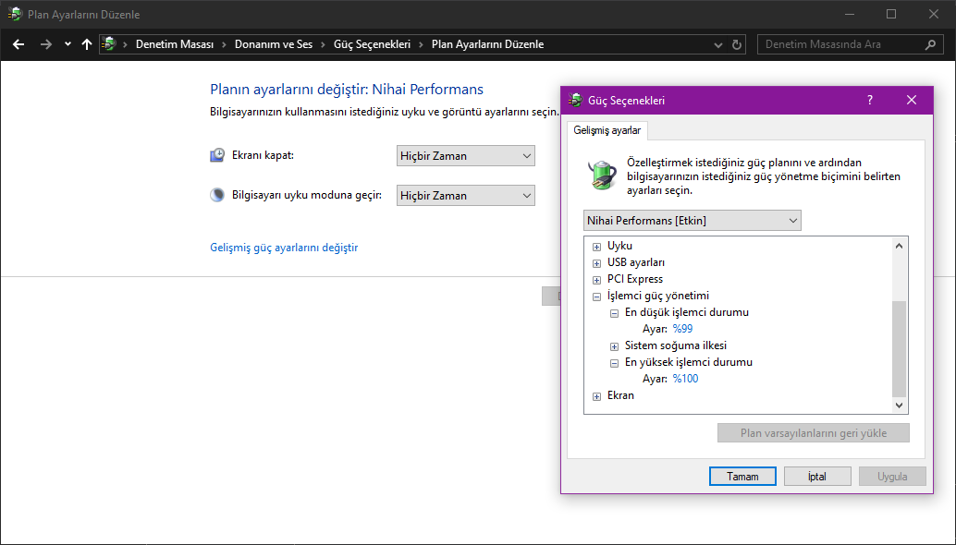The image size is (956, 545).
Task: Click the battery icon in dialog description
Action: coord(602,174)
